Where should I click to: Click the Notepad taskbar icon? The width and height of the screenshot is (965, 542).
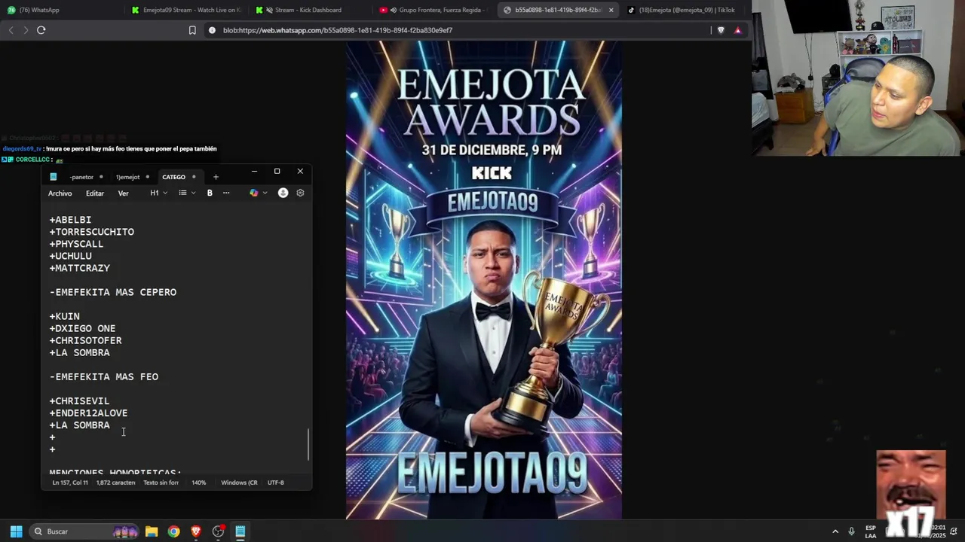(240, 531)
